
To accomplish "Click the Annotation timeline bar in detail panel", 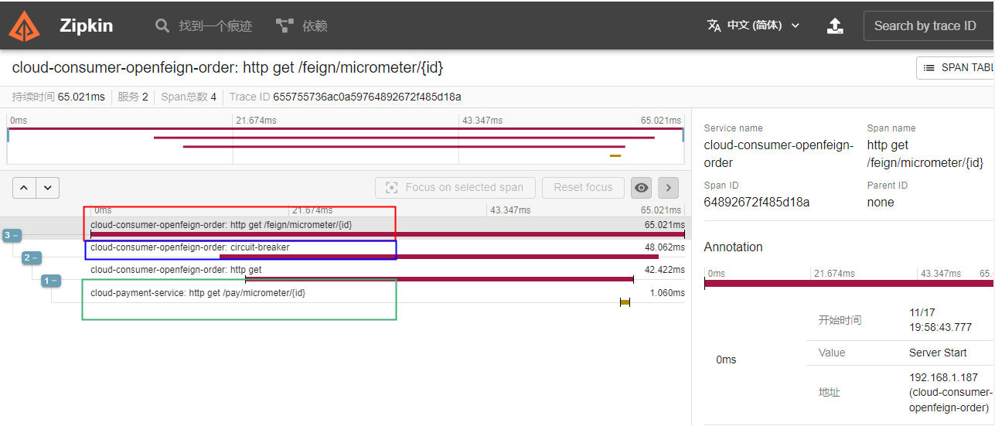I will (x=849, y=285).
